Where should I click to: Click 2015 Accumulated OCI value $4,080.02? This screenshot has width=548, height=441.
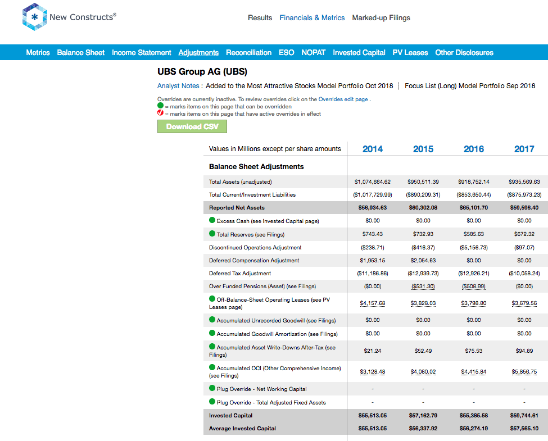(423, 372)
